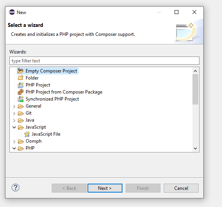Click the Cancel button
The height and width of the screenshot is (207, 222).
click(181, 188)
